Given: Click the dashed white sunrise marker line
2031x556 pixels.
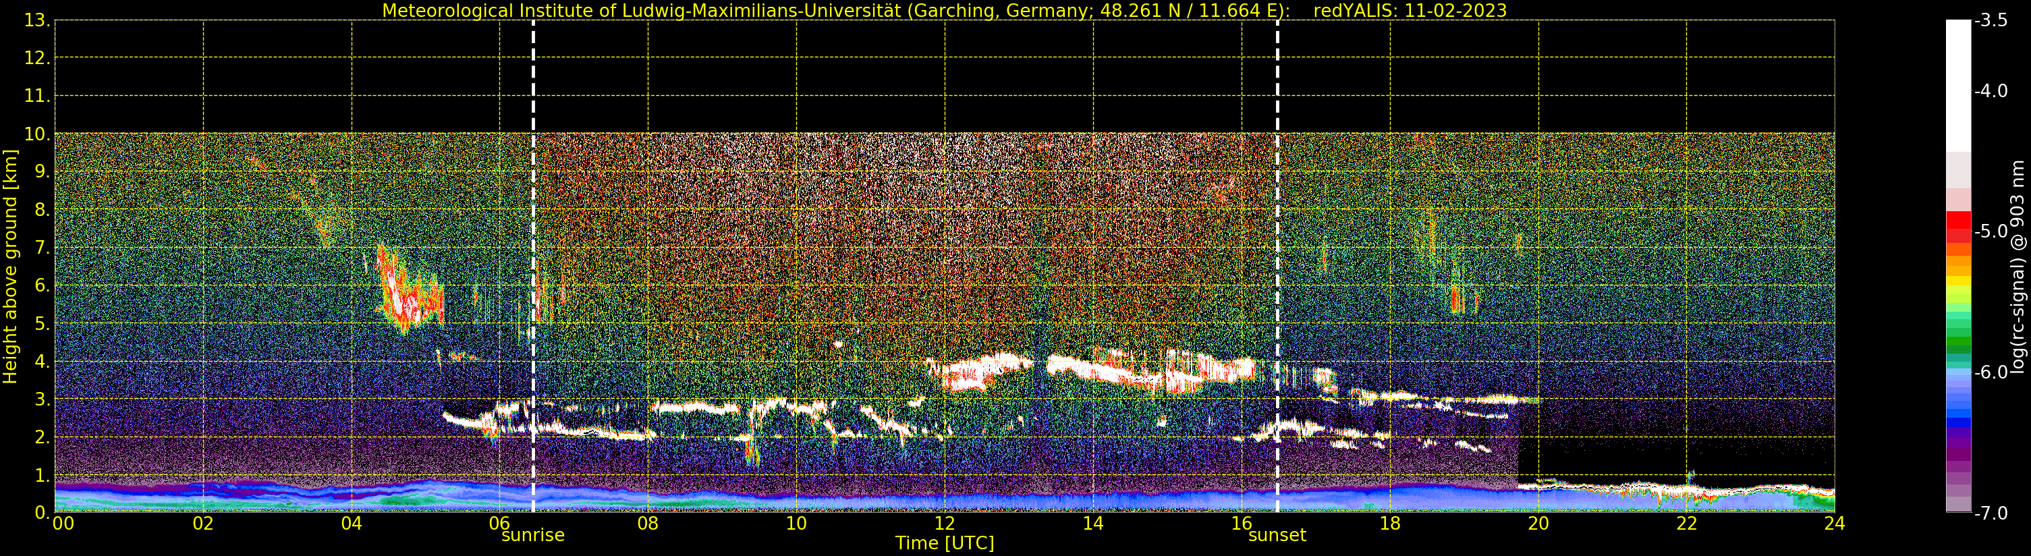Looking at the screenshot, I should [534, 267].
